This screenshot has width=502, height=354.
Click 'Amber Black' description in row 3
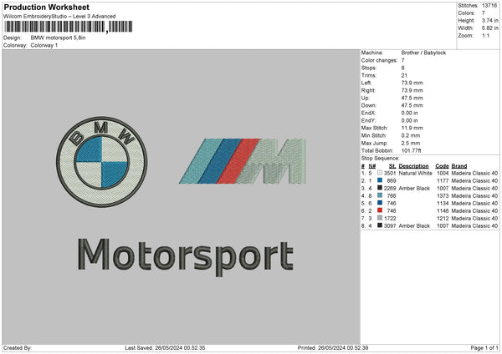pos(414,188)
